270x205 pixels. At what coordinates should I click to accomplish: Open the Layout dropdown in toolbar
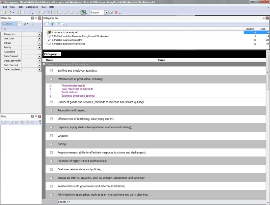click(106, 12)
